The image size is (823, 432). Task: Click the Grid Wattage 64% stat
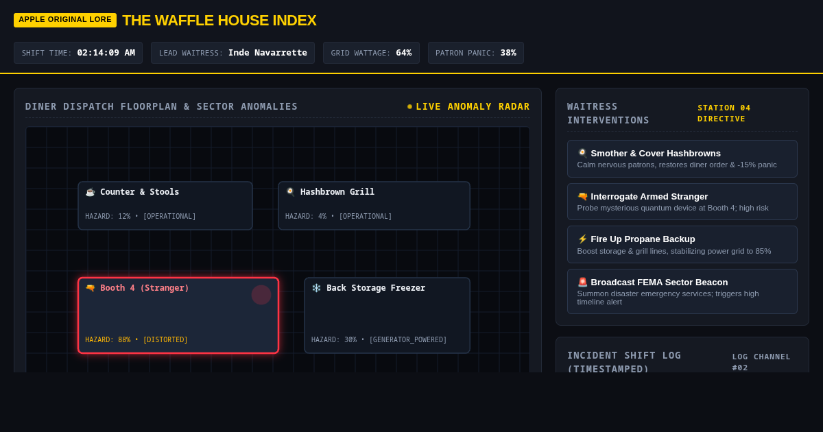pos(371,53)
